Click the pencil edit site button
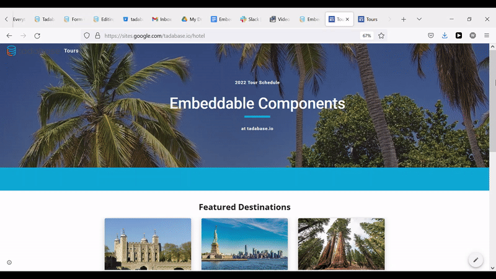Viewport: 496px width, 279px height. [x=476, y=260]
